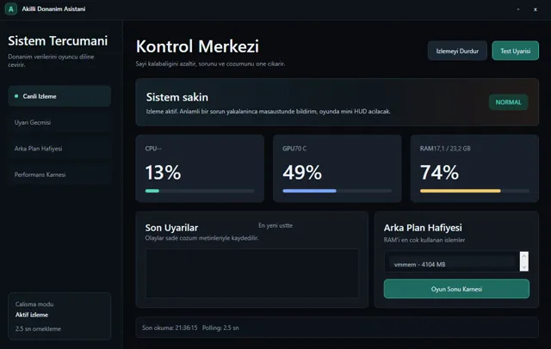Image resolution: width=551 pixels, height=349 pixels.
Task: Stop monitoring with Izlemeyi Durdur button
Action: 457,51
